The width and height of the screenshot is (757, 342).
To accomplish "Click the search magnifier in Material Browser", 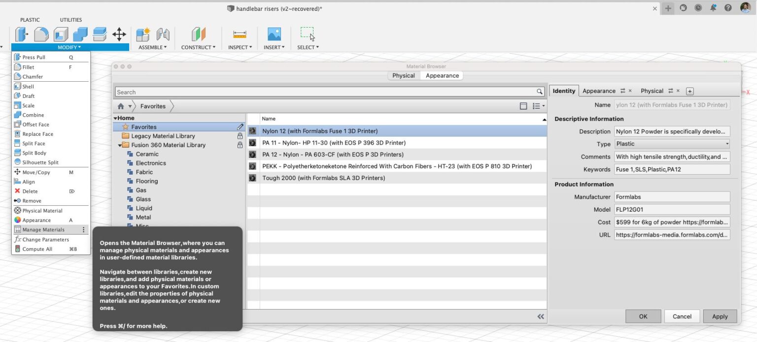I will [539, 92].
